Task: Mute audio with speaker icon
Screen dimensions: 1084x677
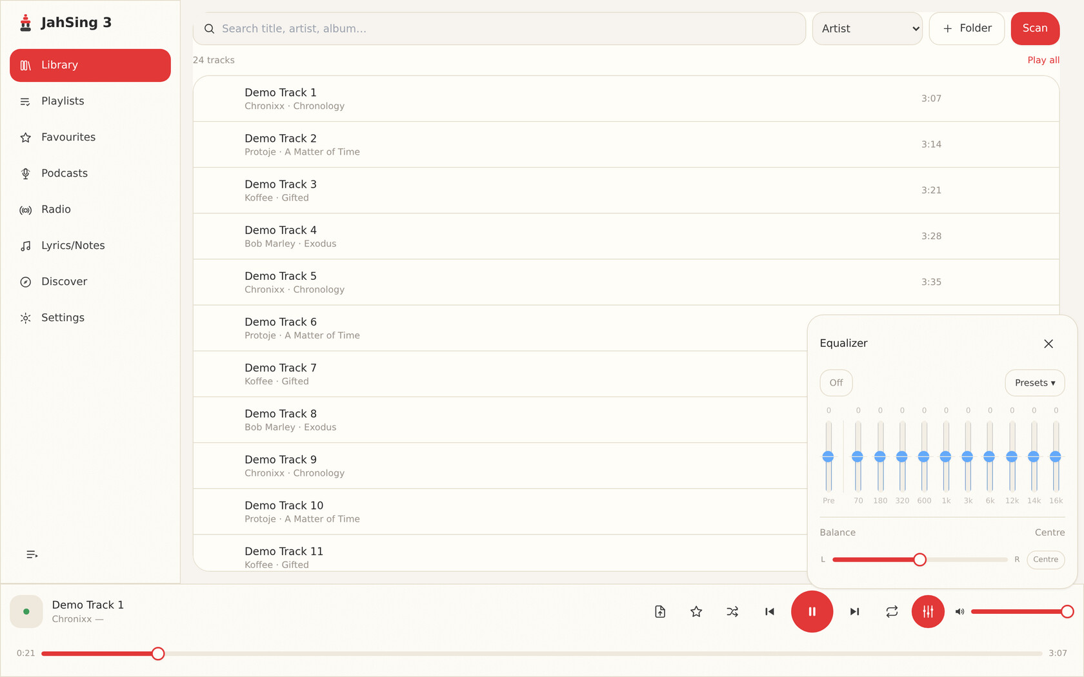Action: [x=959, y=612]
